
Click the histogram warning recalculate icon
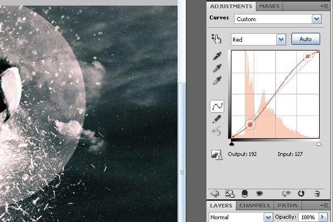[216, 155]
